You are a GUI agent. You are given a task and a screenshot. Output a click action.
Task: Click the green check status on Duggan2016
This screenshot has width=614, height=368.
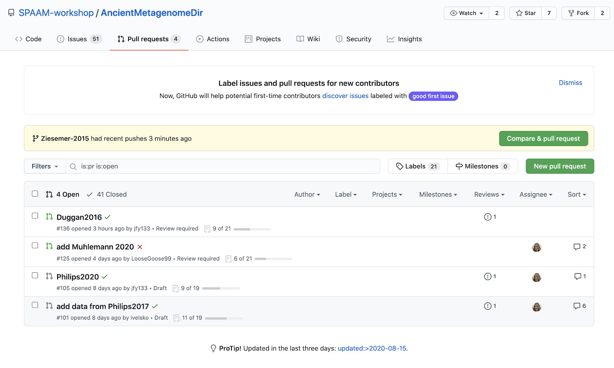[x=107, y=217]
